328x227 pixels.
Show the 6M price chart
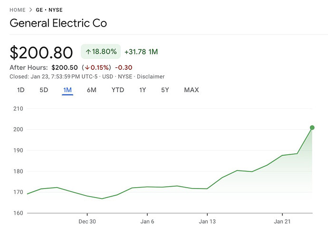point(92,90)
